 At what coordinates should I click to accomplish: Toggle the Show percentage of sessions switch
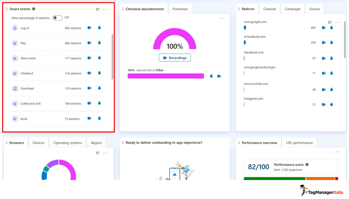pos(57,18)
